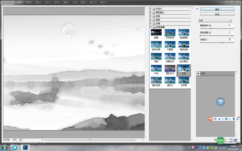Open the 水彩 filter dropdown list

215,21
